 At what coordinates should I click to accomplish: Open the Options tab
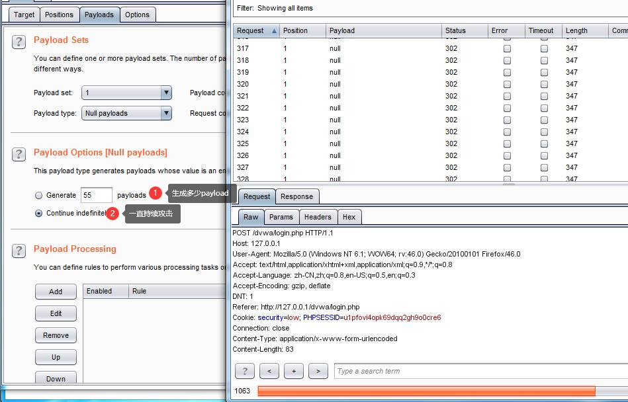(x=137, y=15)
